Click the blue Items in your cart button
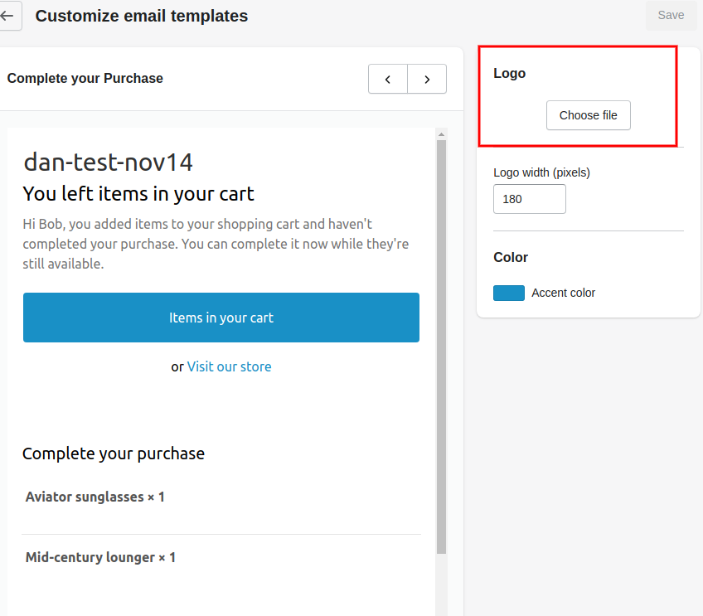 pyautogui.click(x=221, y=318)
